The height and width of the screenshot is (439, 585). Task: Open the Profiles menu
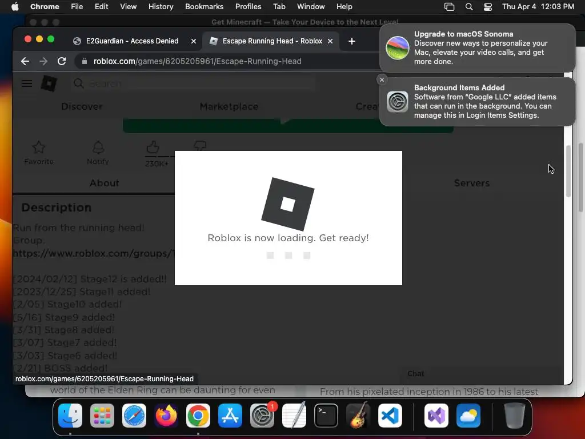tap(248, 7)
